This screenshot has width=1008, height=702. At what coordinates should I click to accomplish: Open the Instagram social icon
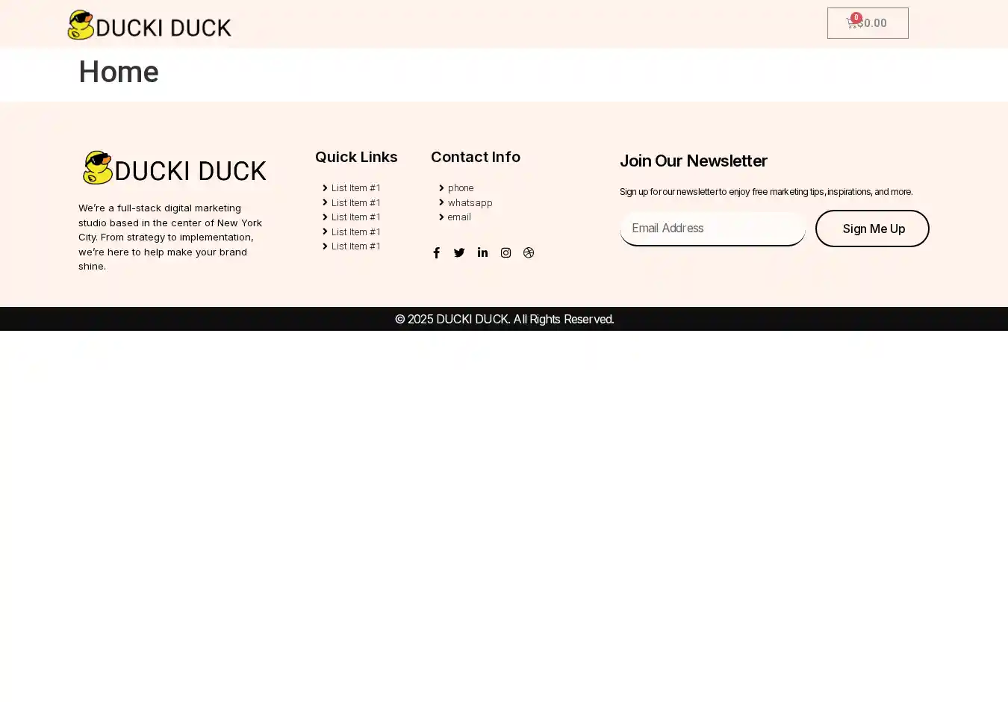[x=505, y=253]
